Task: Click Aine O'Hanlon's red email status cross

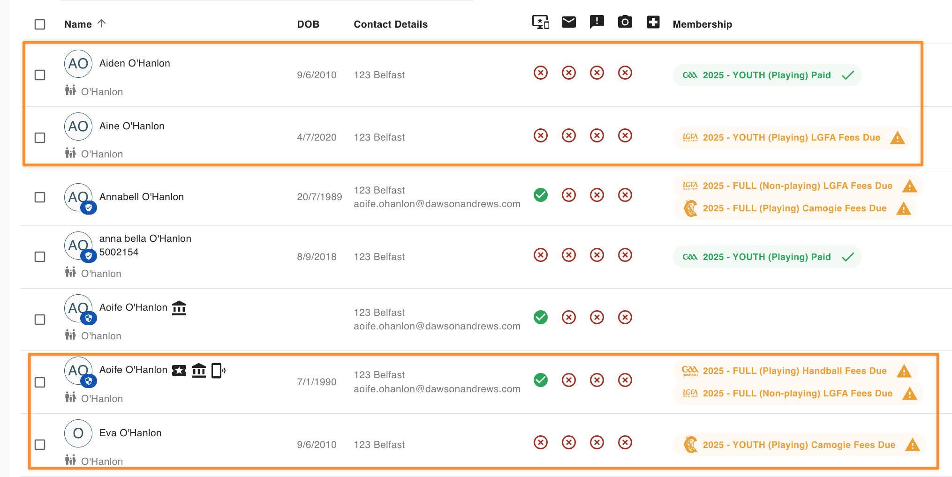Action: click(569, 135)
